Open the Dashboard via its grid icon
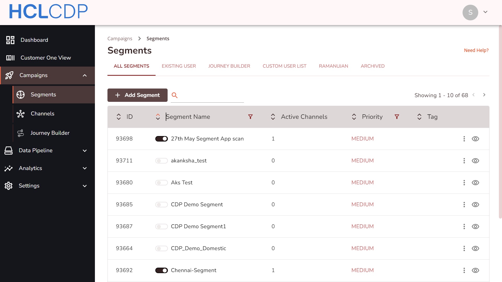The height and width of the screenshot is (282, 502). tap(10, 40)
